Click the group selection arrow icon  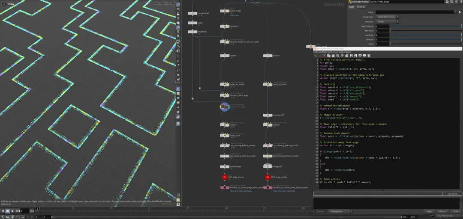coord(460,12)
